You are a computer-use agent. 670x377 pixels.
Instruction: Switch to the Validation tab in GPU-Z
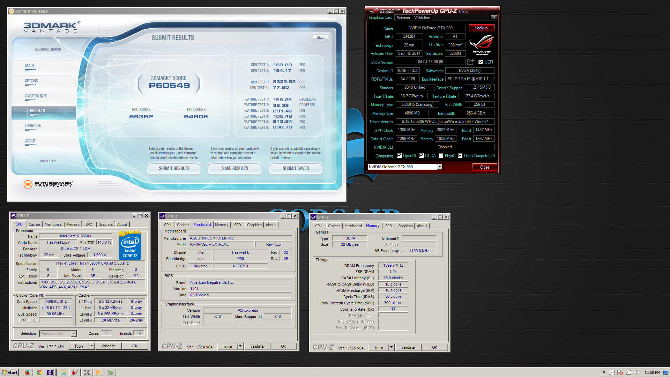(422, 18)
